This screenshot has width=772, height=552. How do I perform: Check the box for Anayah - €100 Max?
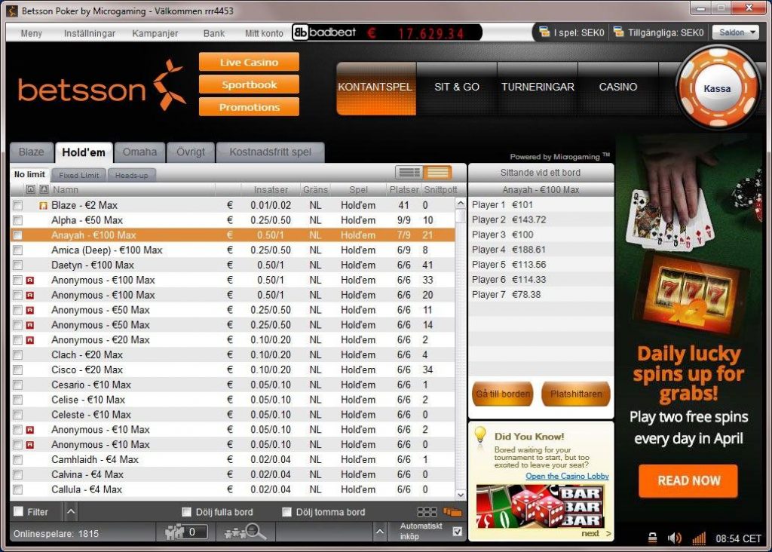pos(18,235)
